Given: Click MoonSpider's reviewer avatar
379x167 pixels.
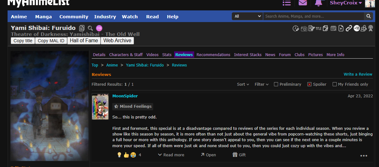Looking at the screenshot, I should click(x=100, y=107).
